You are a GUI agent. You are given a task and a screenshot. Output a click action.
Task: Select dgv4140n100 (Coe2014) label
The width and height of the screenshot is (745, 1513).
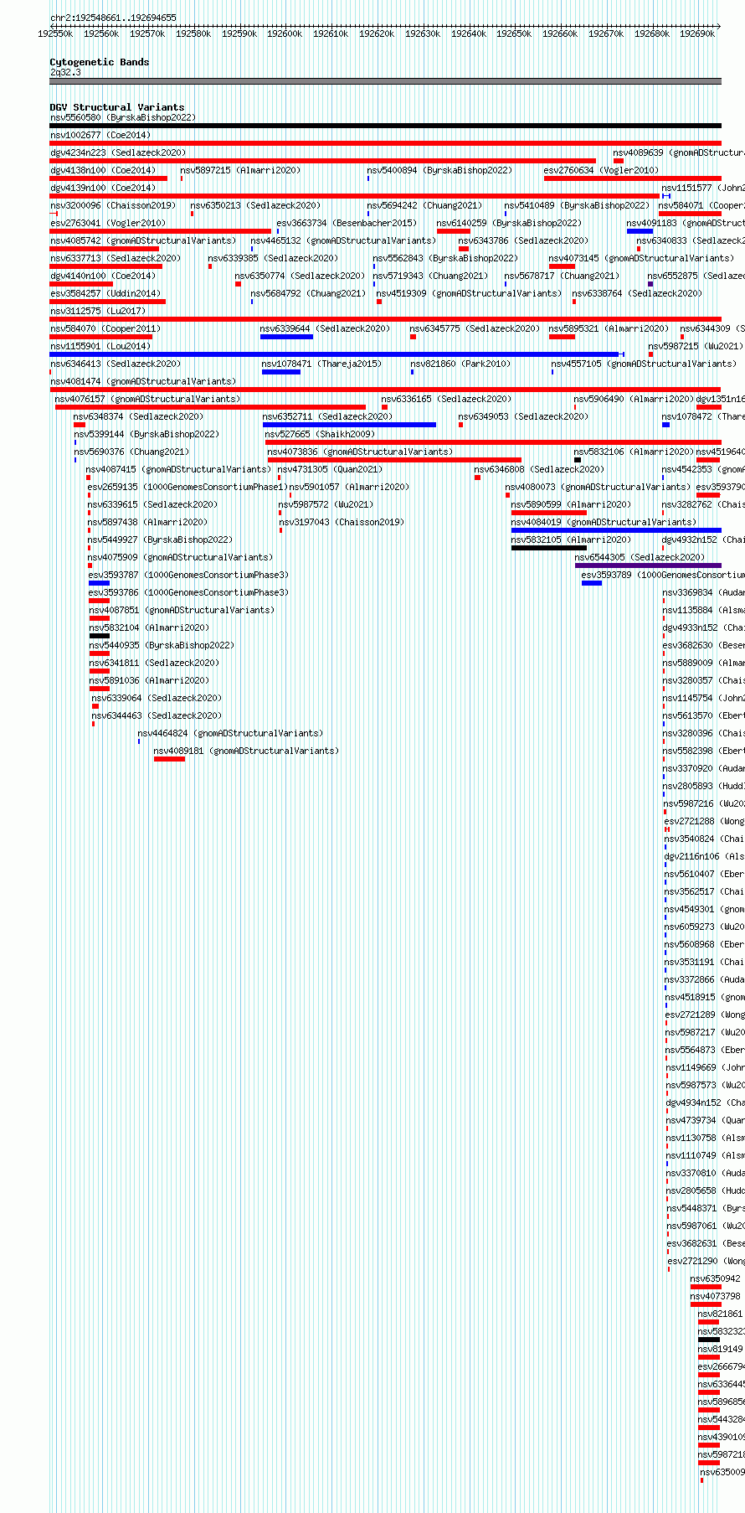tap(103, 276)
